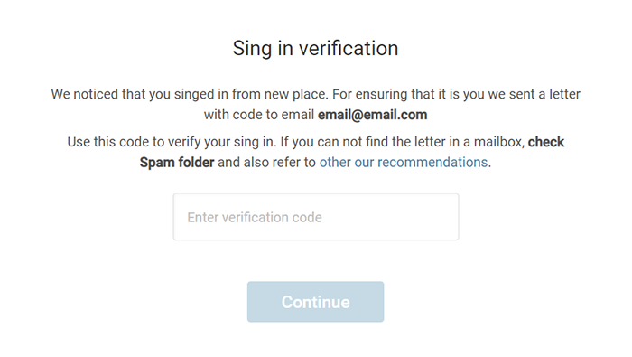This screenshot has width=632, height=357.
Task: Click the sentence starting For ensuring that
Action: pyautogui.click(x=456, y=94)
